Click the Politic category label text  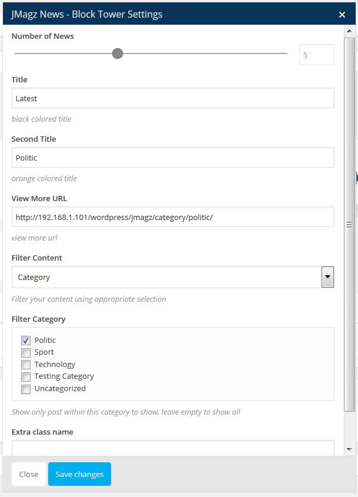click(x=45, y=341)
